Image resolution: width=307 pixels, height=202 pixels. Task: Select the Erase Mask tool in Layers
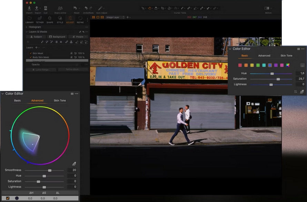[77, 42]
